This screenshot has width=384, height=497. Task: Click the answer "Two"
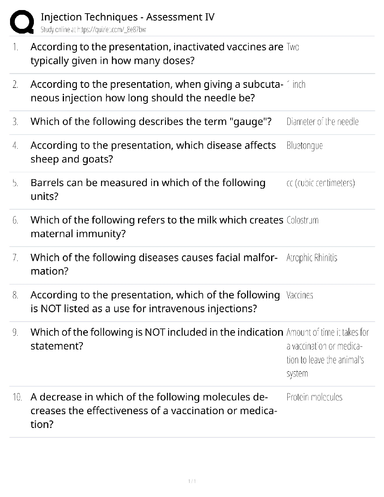[293, 47]
